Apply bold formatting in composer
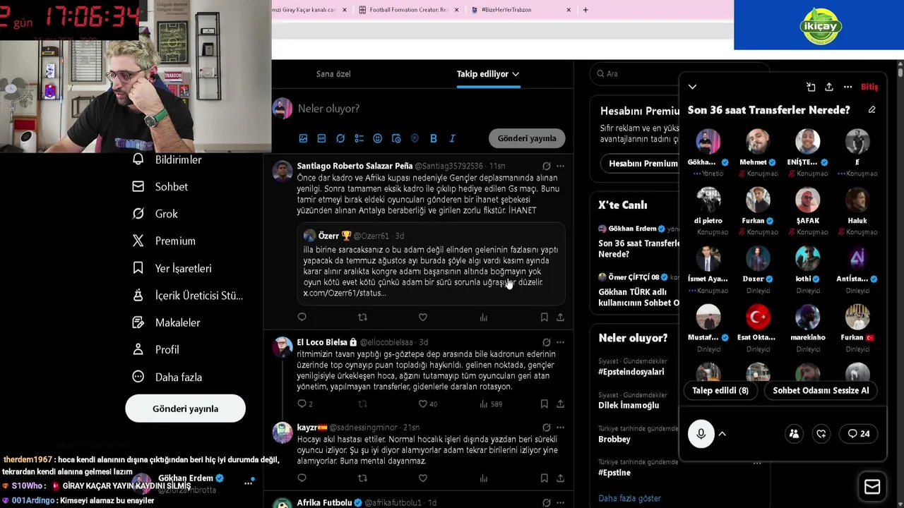This screenshot has height=508, width=904. pos(434,138)
